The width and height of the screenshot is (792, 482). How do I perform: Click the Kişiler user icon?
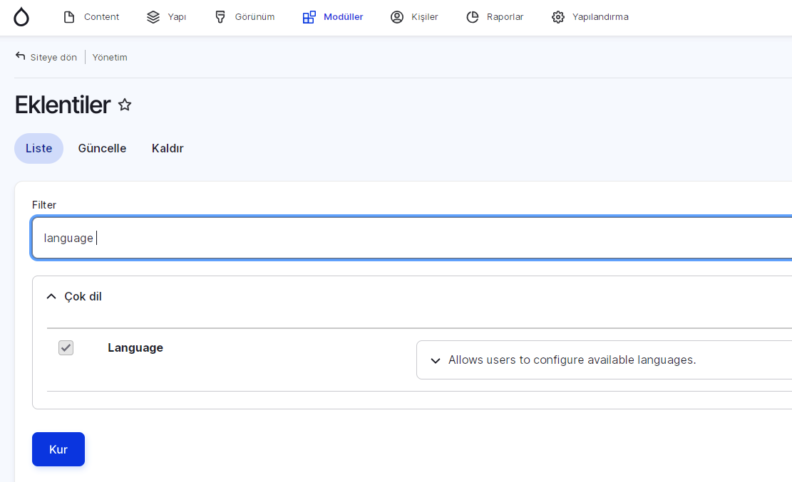coord(397,17)
